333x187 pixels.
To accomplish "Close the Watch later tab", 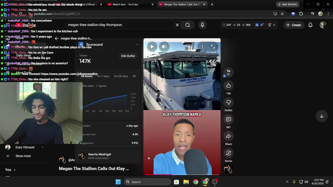I will [153, 4].
